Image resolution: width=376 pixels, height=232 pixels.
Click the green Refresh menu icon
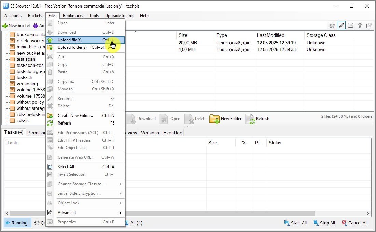[x=50, y=123]
